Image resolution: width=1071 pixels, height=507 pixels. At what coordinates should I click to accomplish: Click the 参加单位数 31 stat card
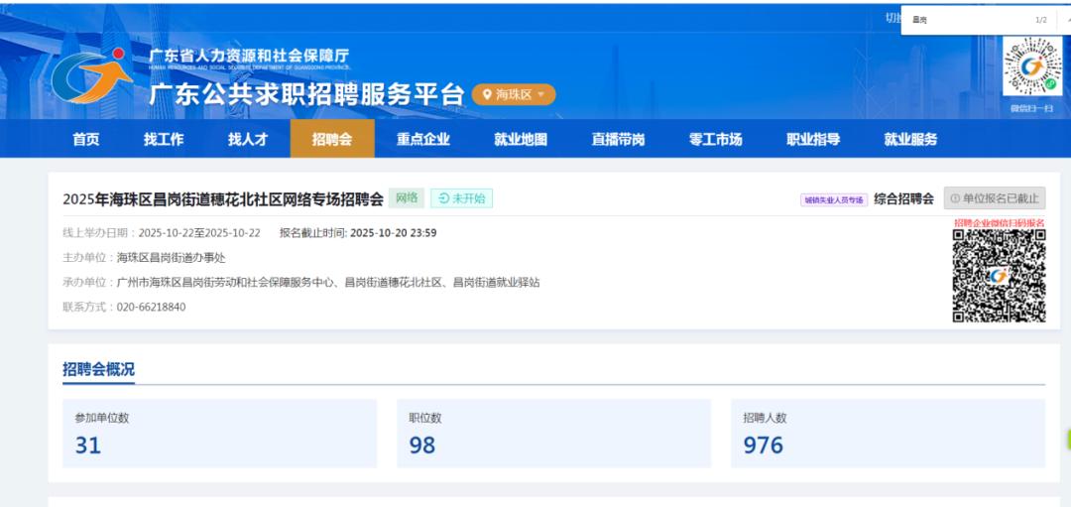click(219, 434)
